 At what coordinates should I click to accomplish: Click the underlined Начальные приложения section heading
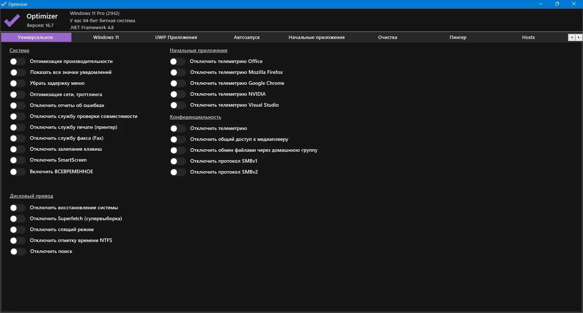click(199, 50)
